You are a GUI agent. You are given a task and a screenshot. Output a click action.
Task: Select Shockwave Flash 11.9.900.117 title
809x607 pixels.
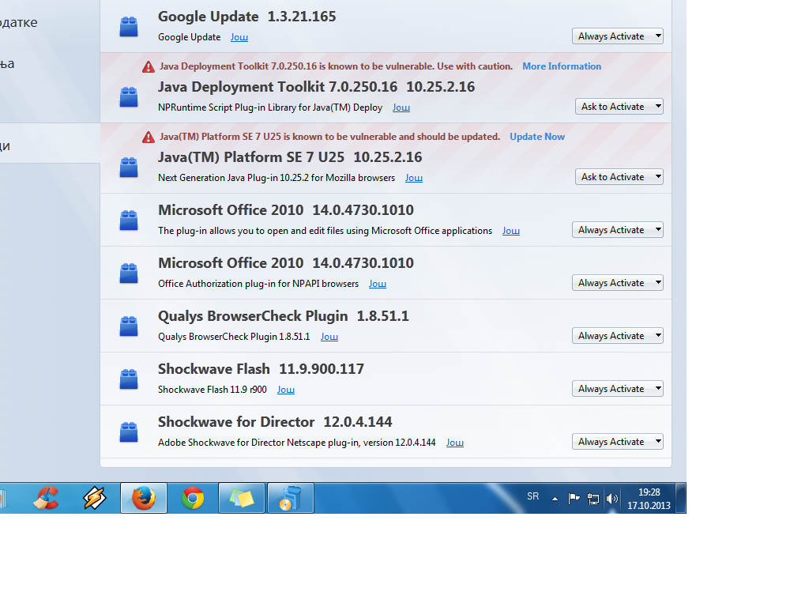(261, 369)
